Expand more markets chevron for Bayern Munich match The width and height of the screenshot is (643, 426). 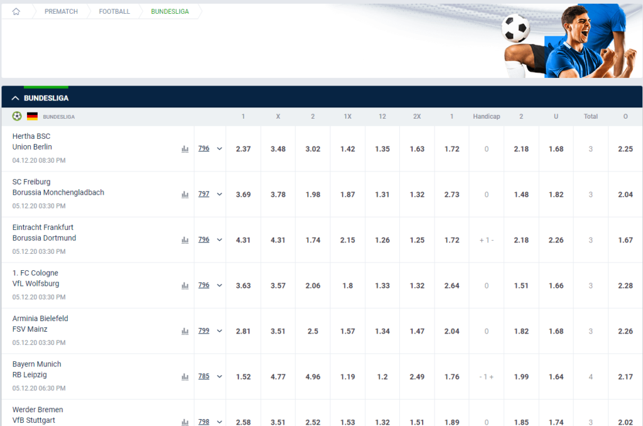(x=219, y=376)
